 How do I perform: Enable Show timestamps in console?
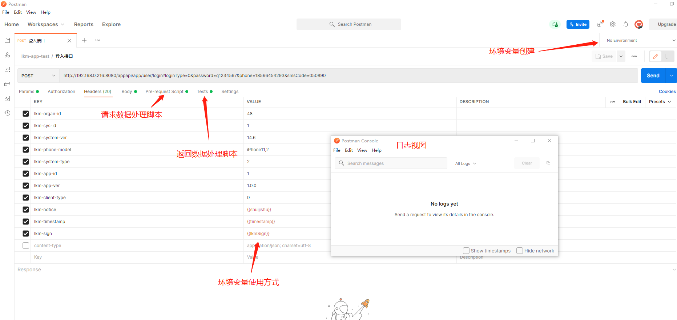click(x=466, y=251)
